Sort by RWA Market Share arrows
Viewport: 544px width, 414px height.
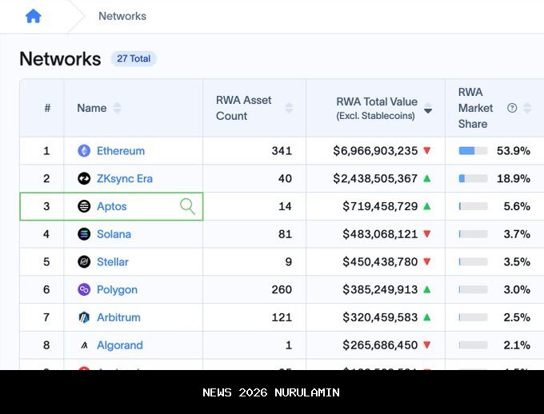tap(528, 108)
